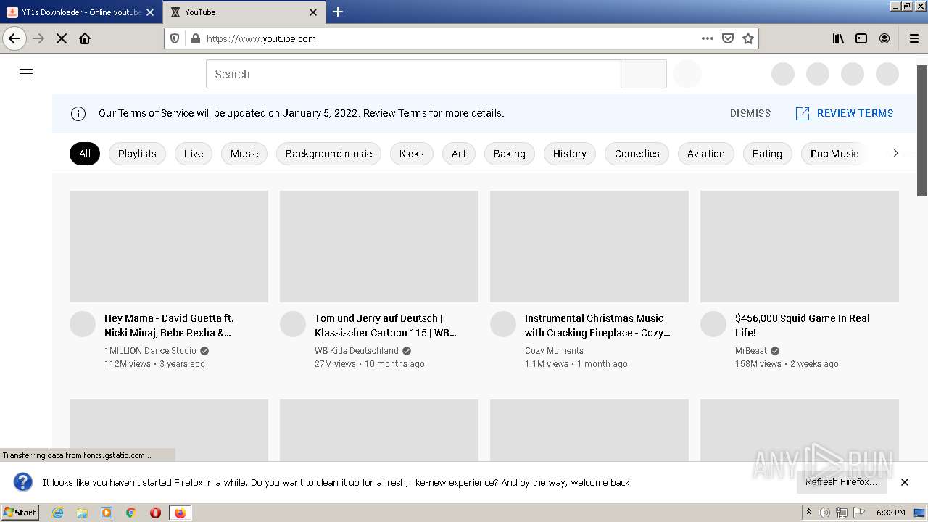Viewport: 928px width, 522px height.
Task: Select the Live filter chip
Action: pyautogui.click(x=194, y=154)
